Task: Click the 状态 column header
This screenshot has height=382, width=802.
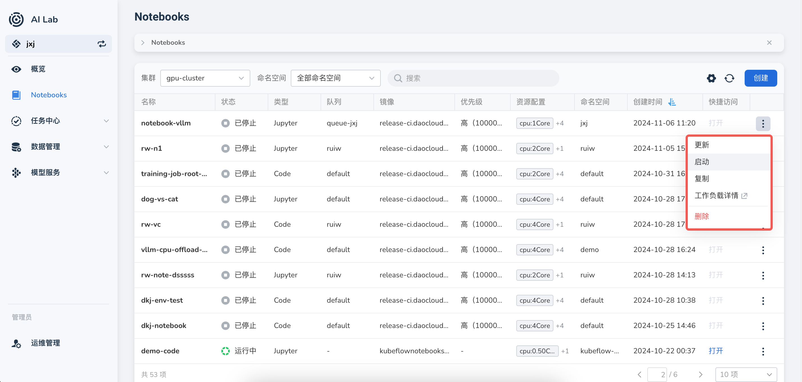Action: tap(228, 102)
